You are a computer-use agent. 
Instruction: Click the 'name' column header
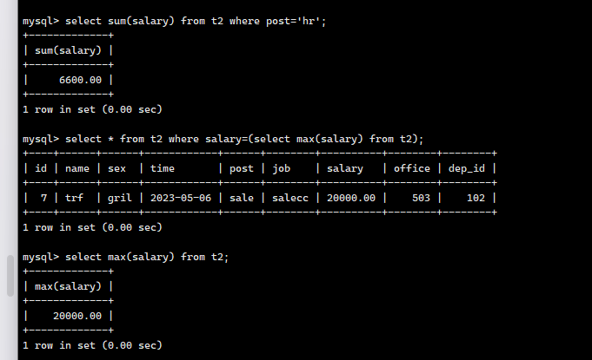(77, 168)
